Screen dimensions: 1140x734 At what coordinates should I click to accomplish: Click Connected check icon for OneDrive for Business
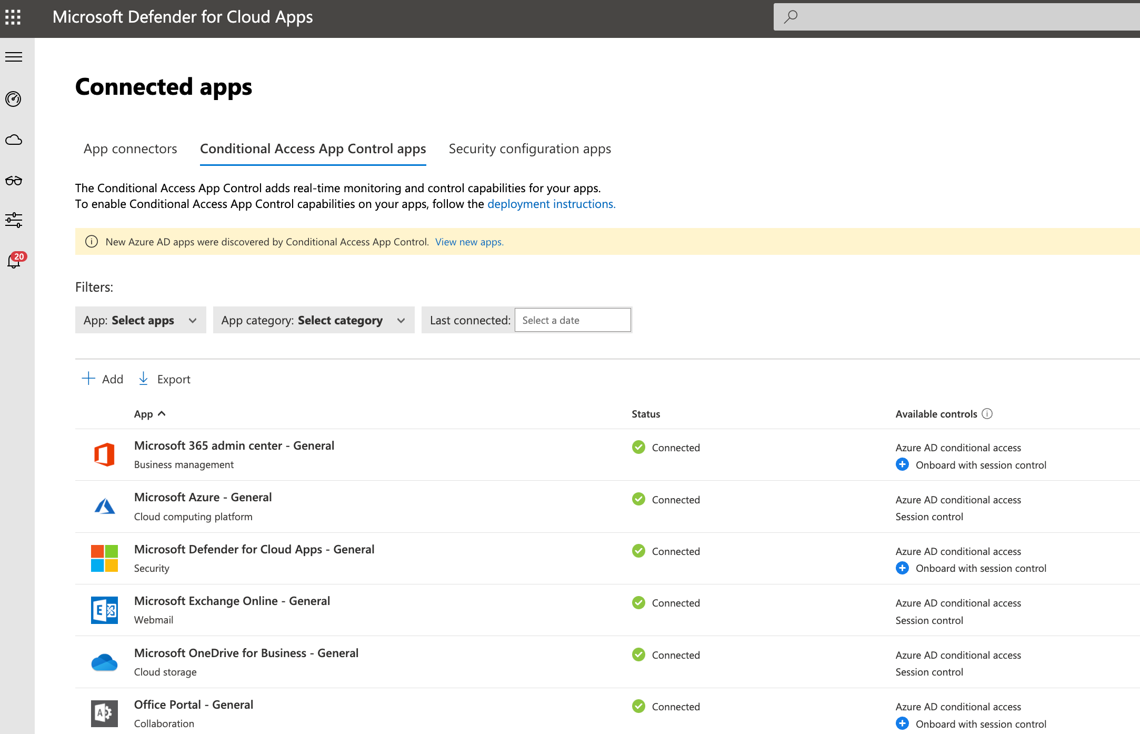point(638,654)
